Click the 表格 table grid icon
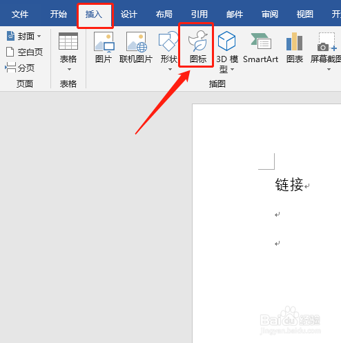The width and height of the screenshot is (341, 343). coord(68,41)
